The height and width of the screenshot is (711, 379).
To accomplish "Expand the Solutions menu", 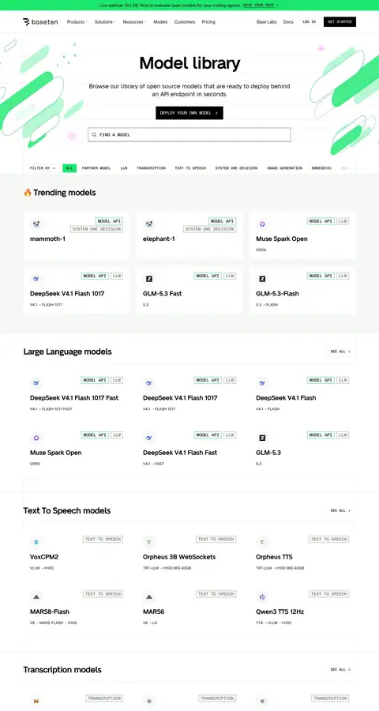I will point(105,22).
